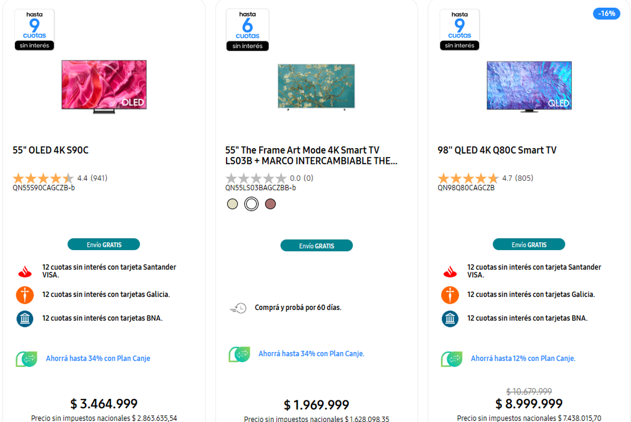The width and height of the screenshot is (631, 422).
Task: Click the Santander bank icon on OLED card
Action: [25, 271]
